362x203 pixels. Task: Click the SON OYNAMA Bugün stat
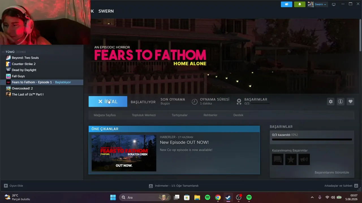tap(173, 101)
